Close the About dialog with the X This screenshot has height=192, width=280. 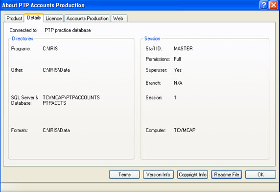tap(274, 5)
